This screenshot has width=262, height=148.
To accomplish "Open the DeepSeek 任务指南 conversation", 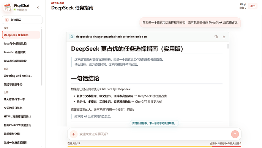I will (x=21, y=35).
